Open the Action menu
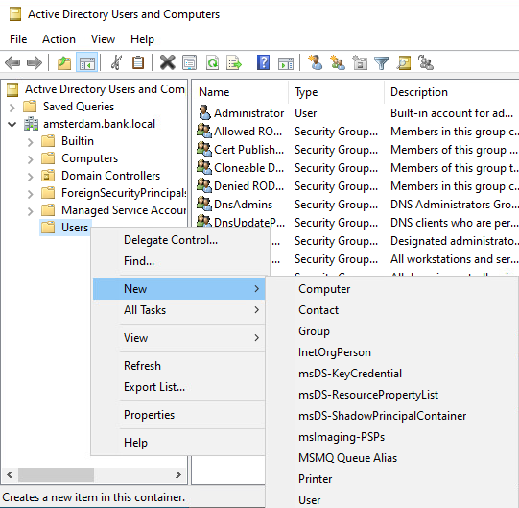 (x=59, y=39)
